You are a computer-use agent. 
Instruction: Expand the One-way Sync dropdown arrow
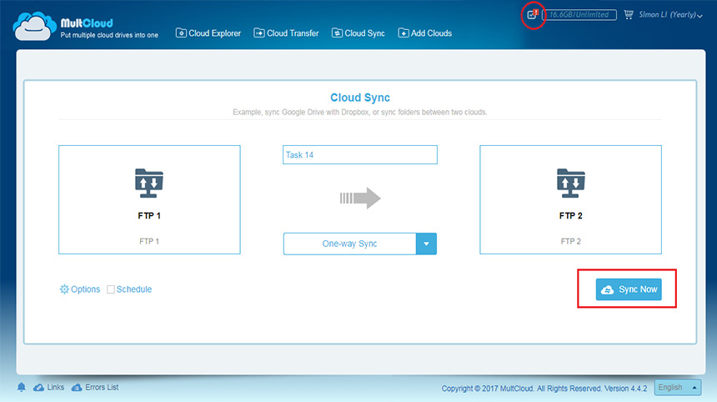pos(426,244)
